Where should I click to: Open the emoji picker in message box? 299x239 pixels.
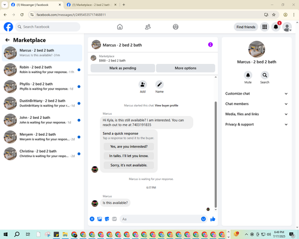tap(203, 219)
